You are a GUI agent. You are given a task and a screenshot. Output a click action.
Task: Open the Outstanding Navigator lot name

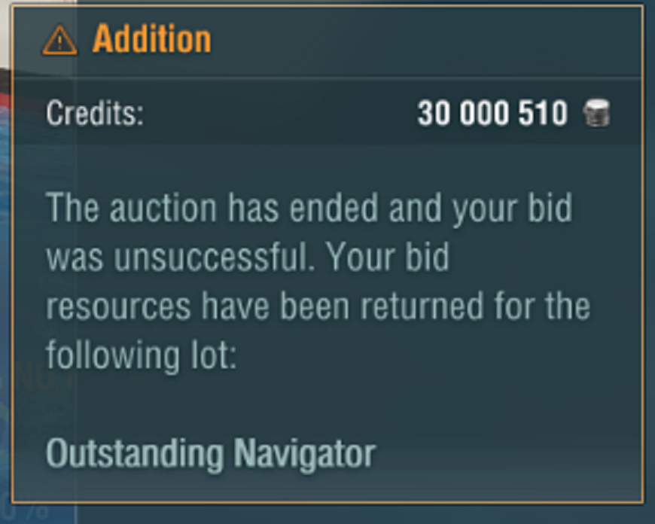(210, 454)
